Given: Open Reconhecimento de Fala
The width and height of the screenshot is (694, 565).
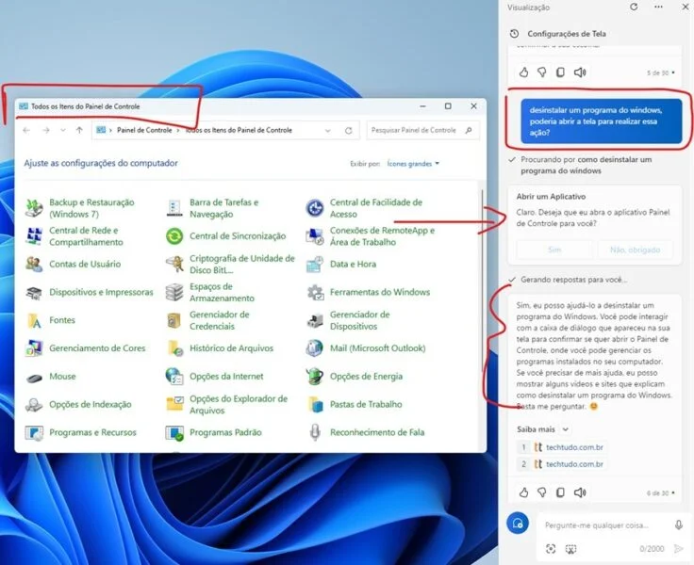Looking at the screenshot, I should [365, 432].
